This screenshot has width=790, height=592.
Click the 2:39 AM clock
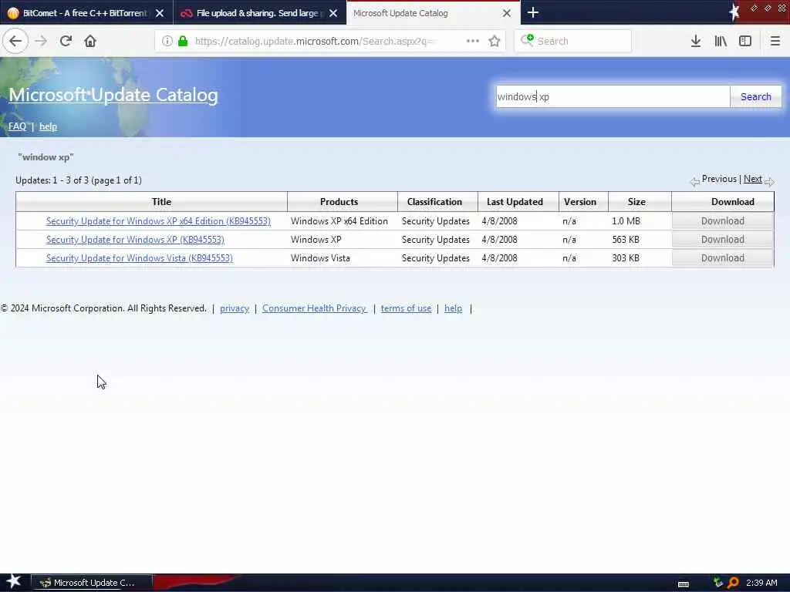tap(761, 583)
